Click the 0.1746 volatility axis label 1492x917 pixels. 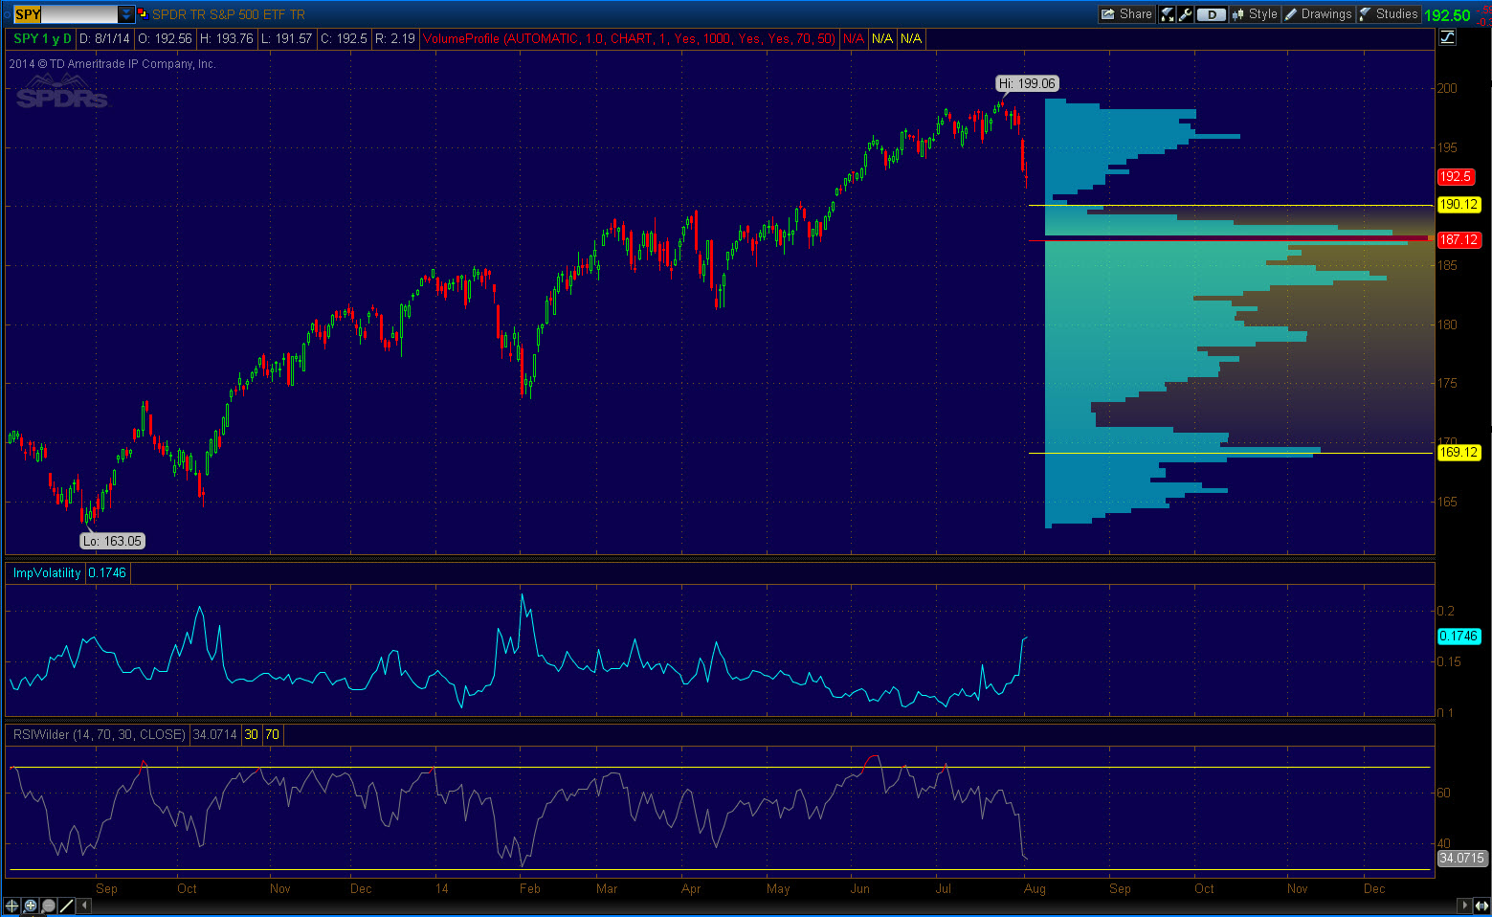pyautogui.click(x=1459, y=637)
